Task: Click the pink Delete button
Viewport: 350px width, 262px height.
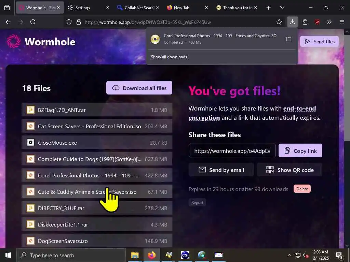Action: point(302,189)
